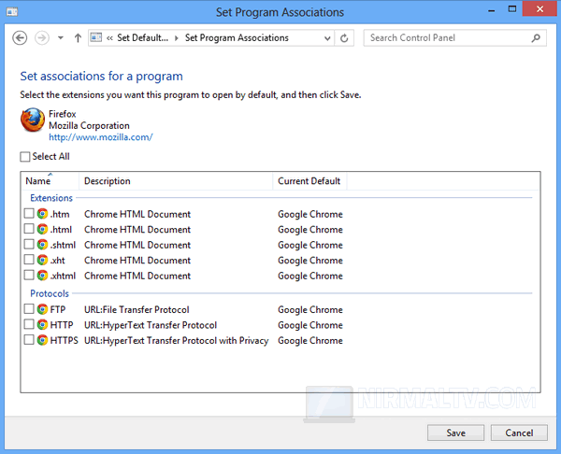This screenshot has width=561, height=454.
Task: Click Google Chrome default in the .xht row
Action: [x=310, y=261]
